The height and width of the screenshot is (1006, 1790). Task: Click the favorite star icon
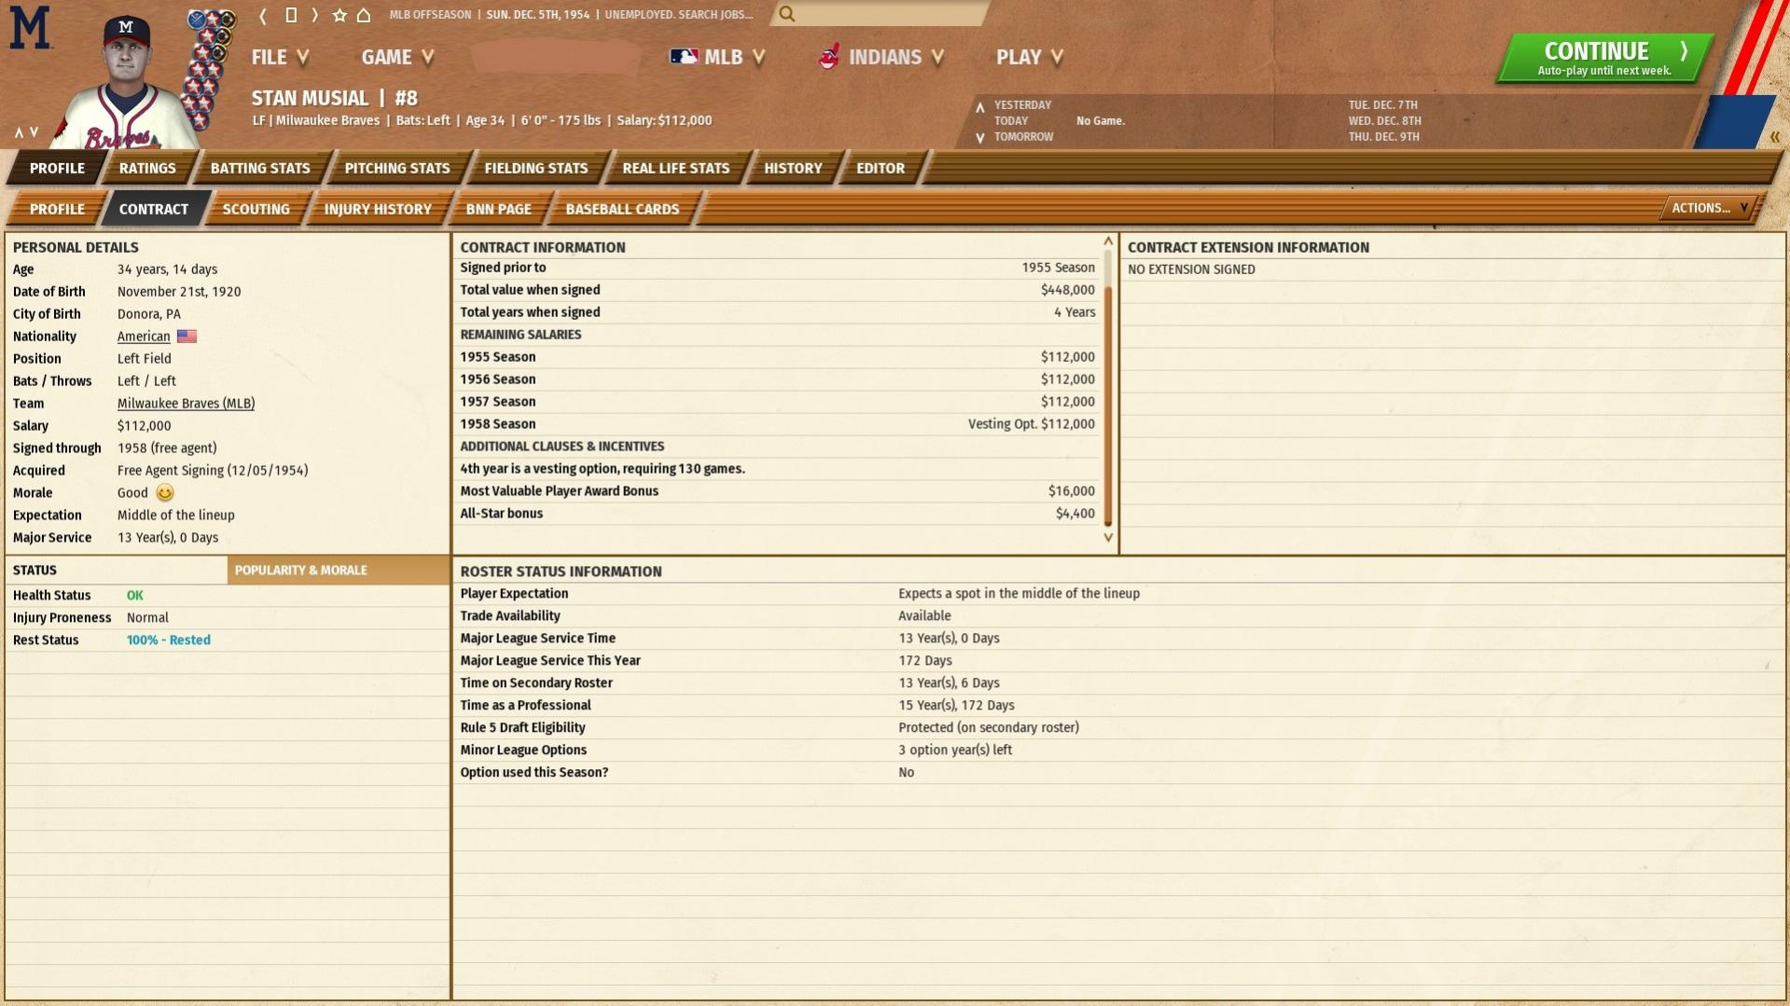pos(340,15)
